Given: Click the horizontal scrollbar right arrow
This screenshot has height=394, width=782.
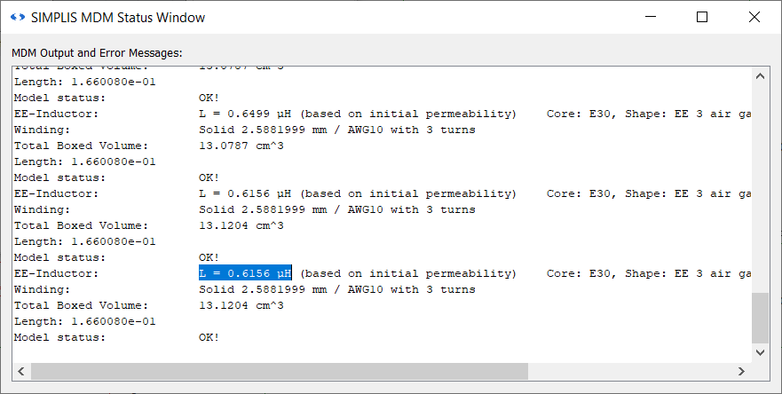Looking at the screenshot, I should [742, 371].
